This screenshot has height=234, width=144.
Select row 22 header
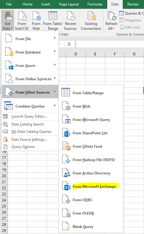pos(4,188)
